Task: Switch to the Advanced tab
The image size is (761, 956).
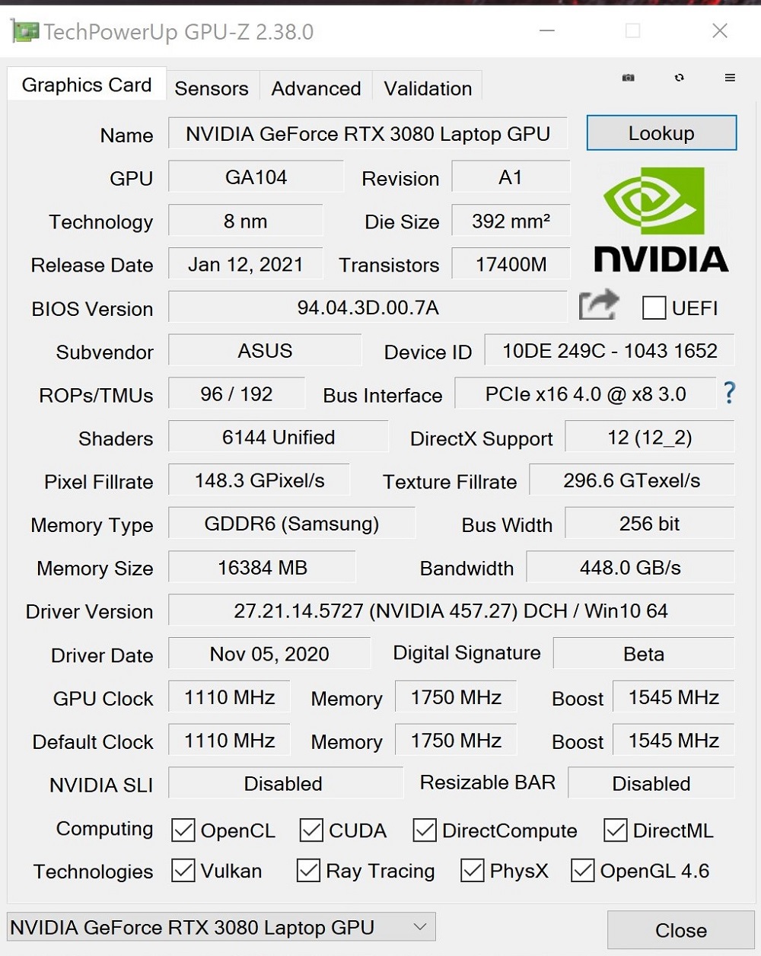Action: (316, 88)
